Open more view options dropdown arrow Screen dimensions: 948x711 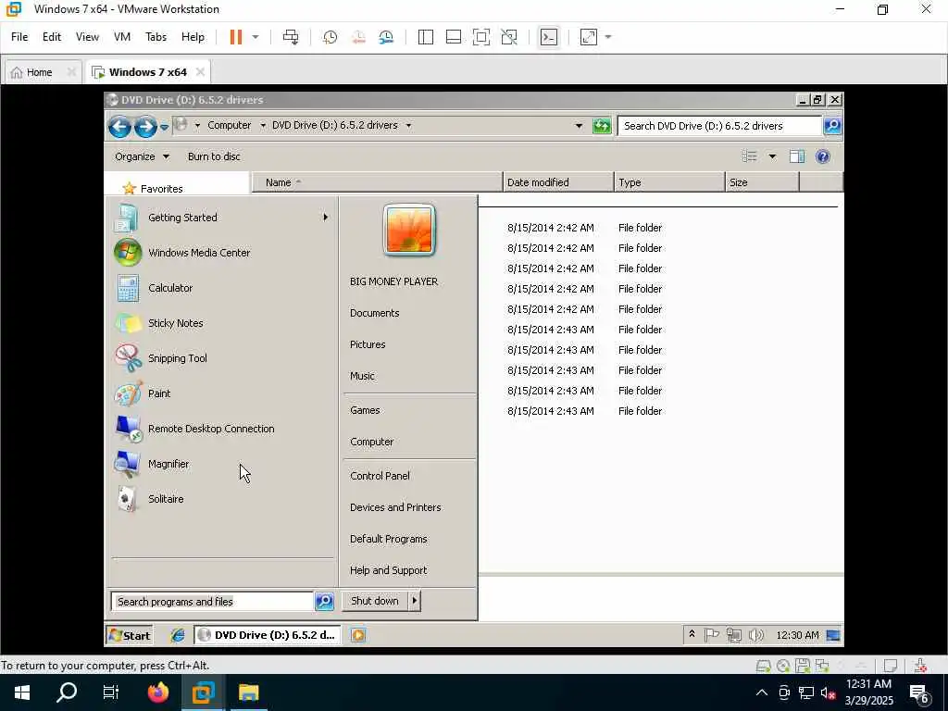(x=772, y=156)
